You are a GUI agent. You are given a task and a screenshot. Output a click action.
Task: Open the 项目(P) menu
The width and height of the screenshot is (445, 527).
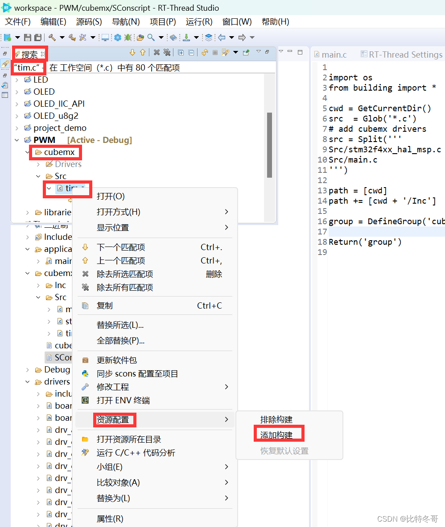click(x=163, y=22)
